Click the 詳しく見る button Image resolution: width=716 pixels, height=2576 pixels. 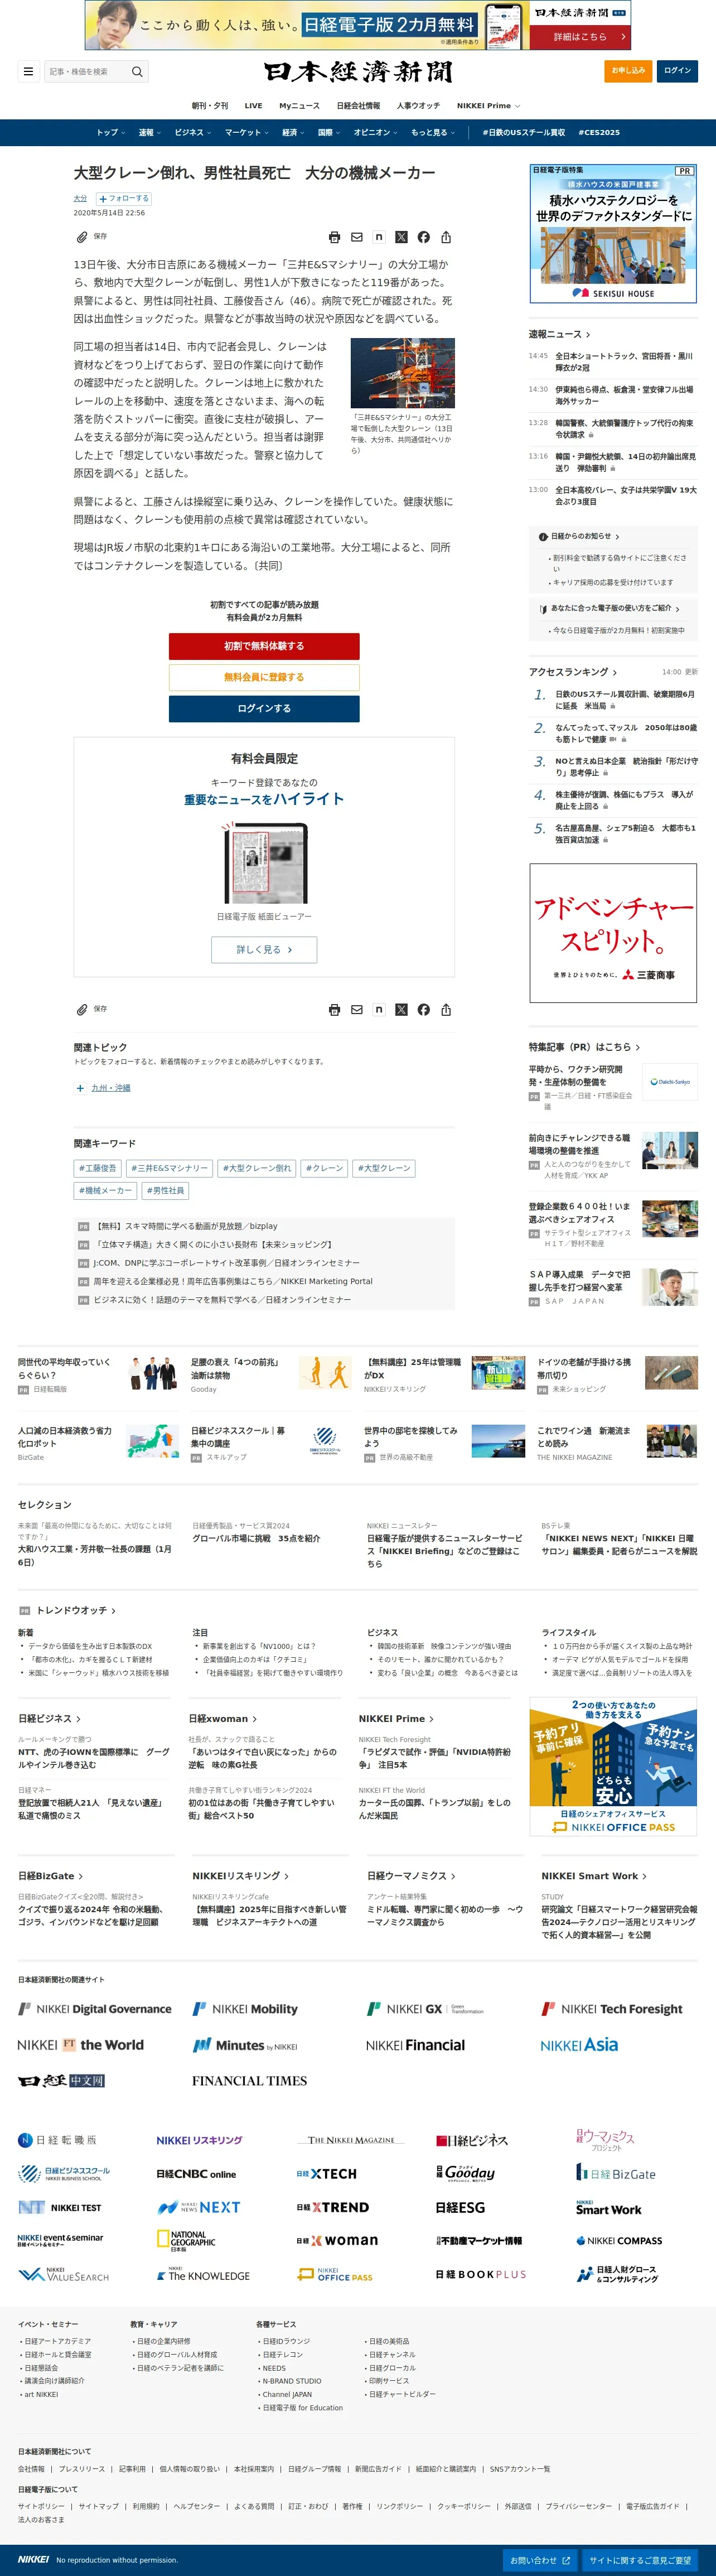pyautogui.click(x=264, y=950)
